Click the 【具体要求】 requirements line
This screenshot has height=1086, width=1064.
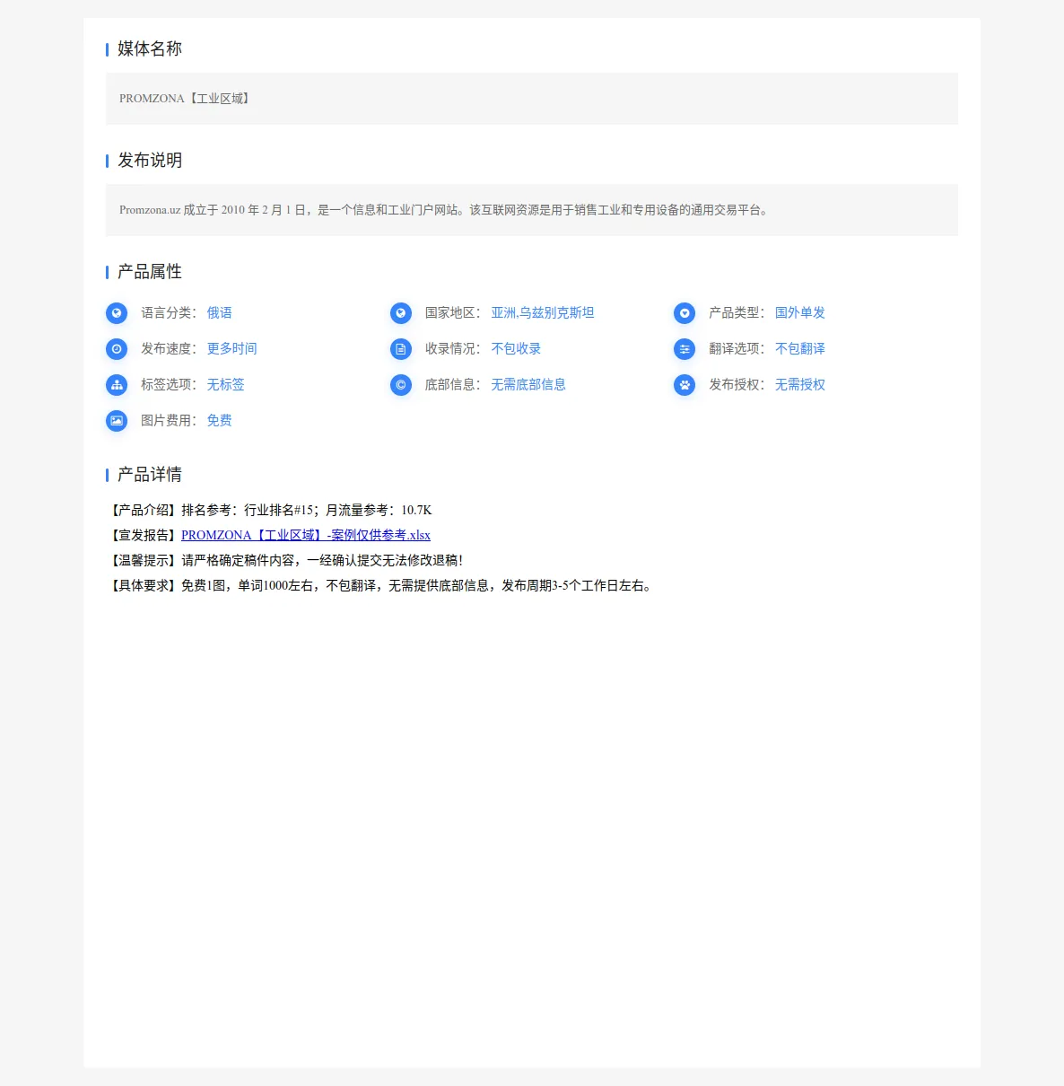click(379, 585)
